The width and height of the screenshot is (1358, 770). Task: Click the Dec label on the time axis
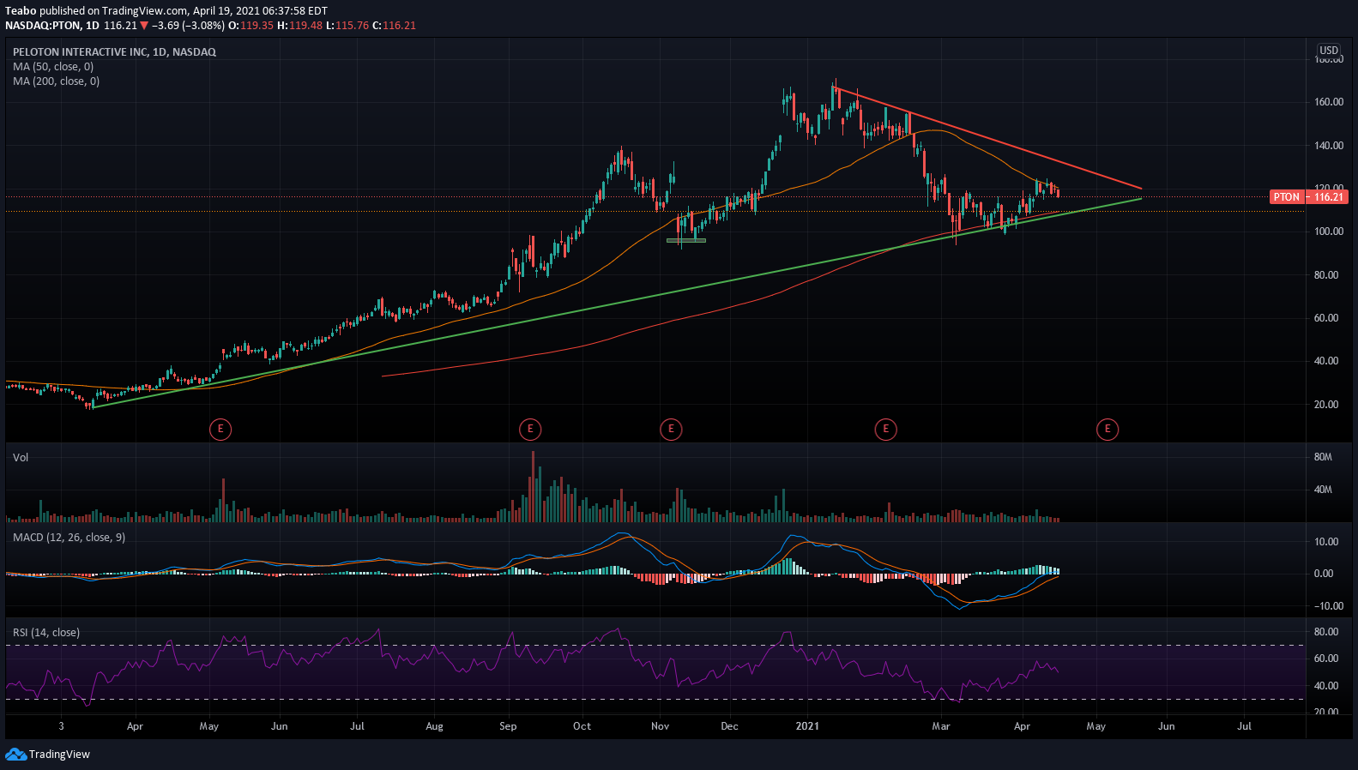coord(729,726)
